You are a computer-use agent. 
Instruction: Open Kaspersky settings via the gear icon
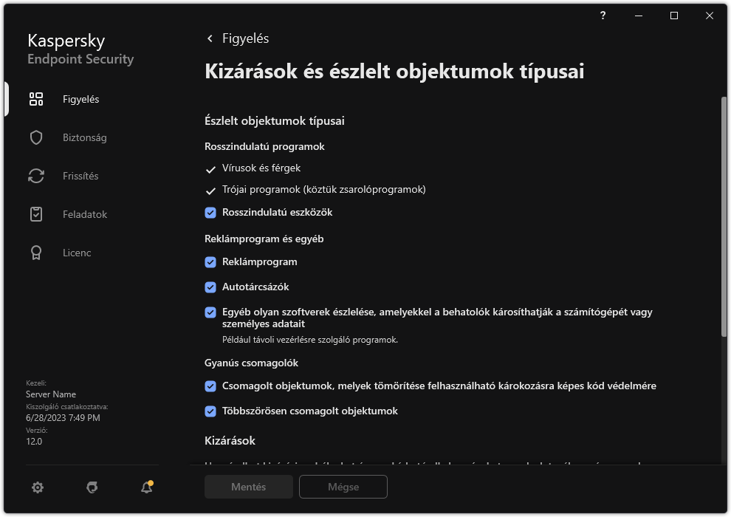pos(37,487)
